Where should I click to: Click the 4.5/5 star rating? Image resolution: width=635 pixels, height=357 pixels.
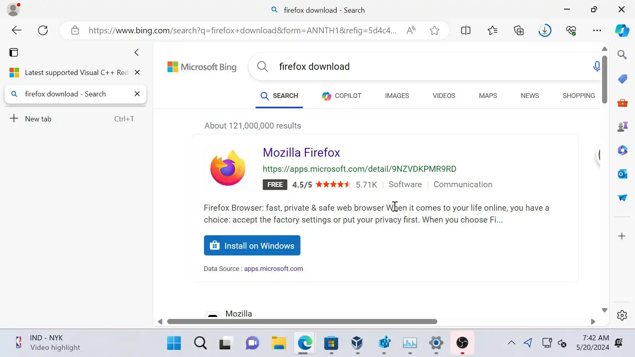(x=321, y=184)
